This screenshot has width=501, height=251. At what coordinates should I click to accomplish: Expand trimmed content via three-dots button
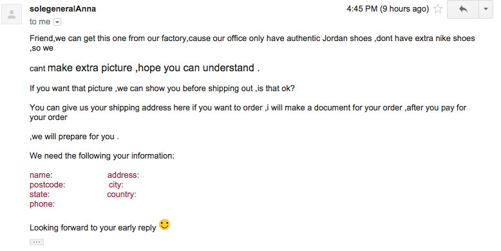pos(37,242)
